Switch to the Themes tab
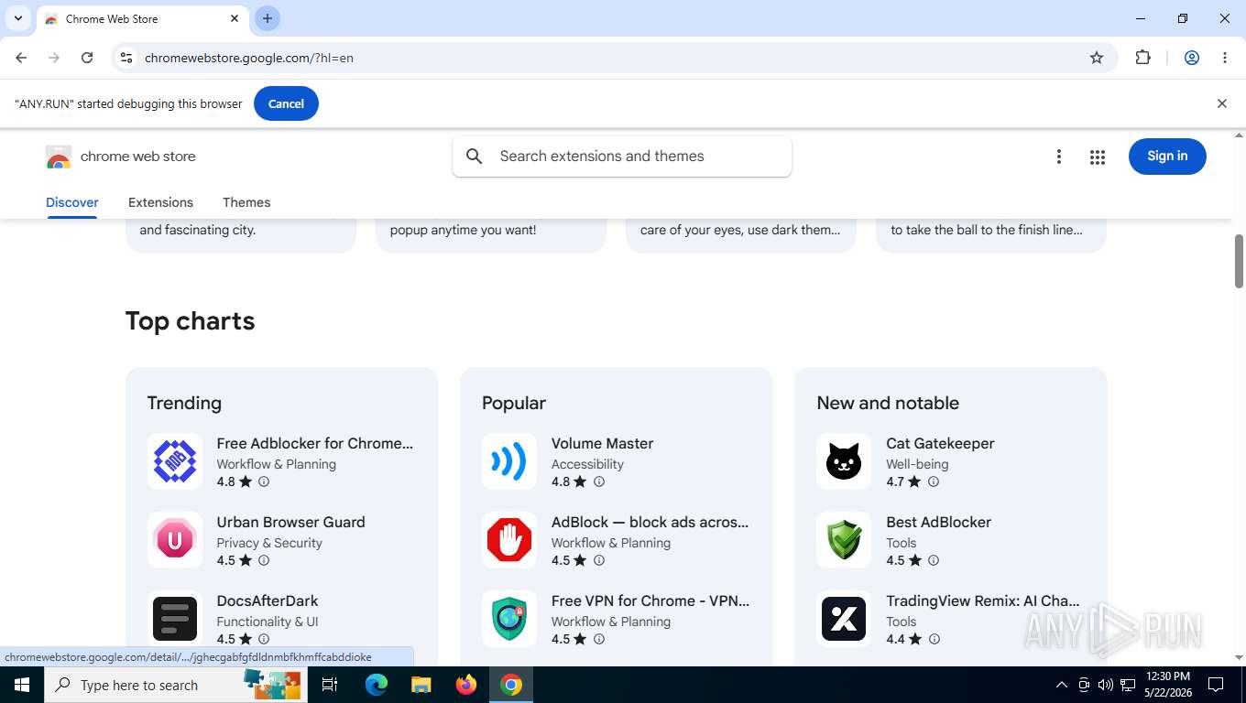This screenshot has height=703, width=1246. click(246, 202)
